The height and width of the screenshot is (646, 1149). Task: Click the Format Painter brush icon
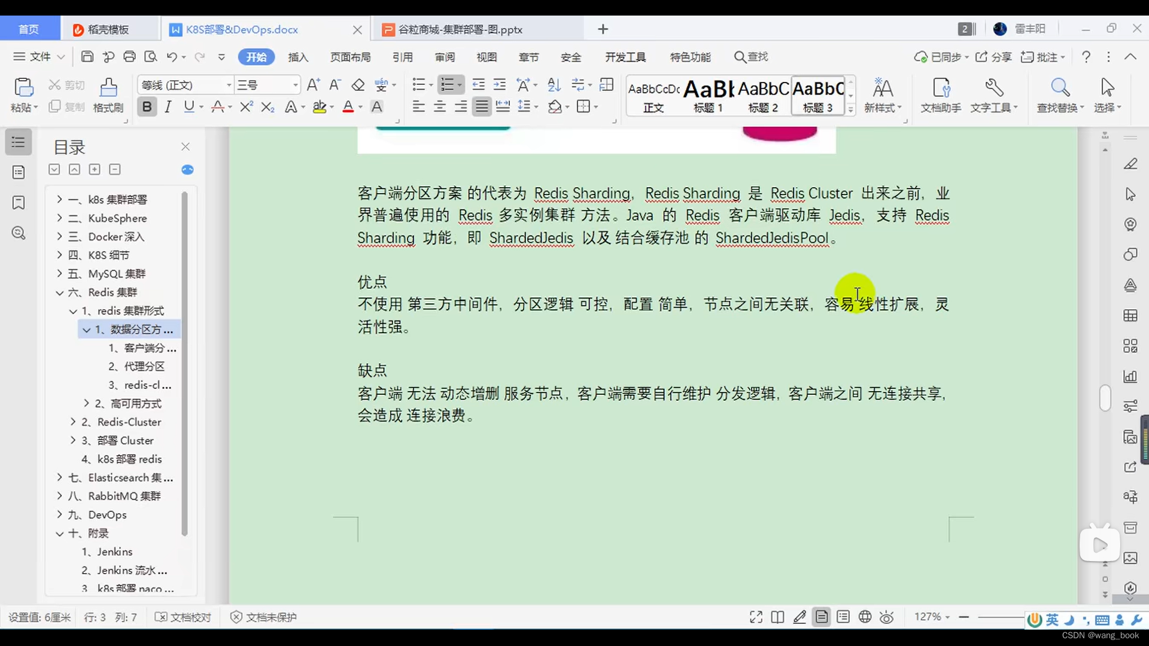pos(108,88)
